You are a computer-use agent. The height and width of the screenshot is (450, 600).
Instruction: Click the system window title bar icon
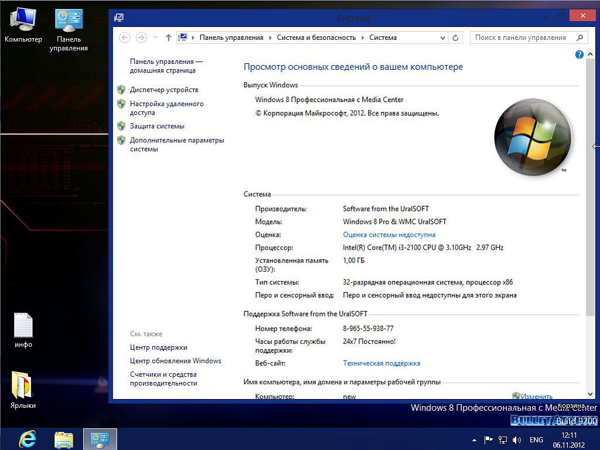(119, 17)
